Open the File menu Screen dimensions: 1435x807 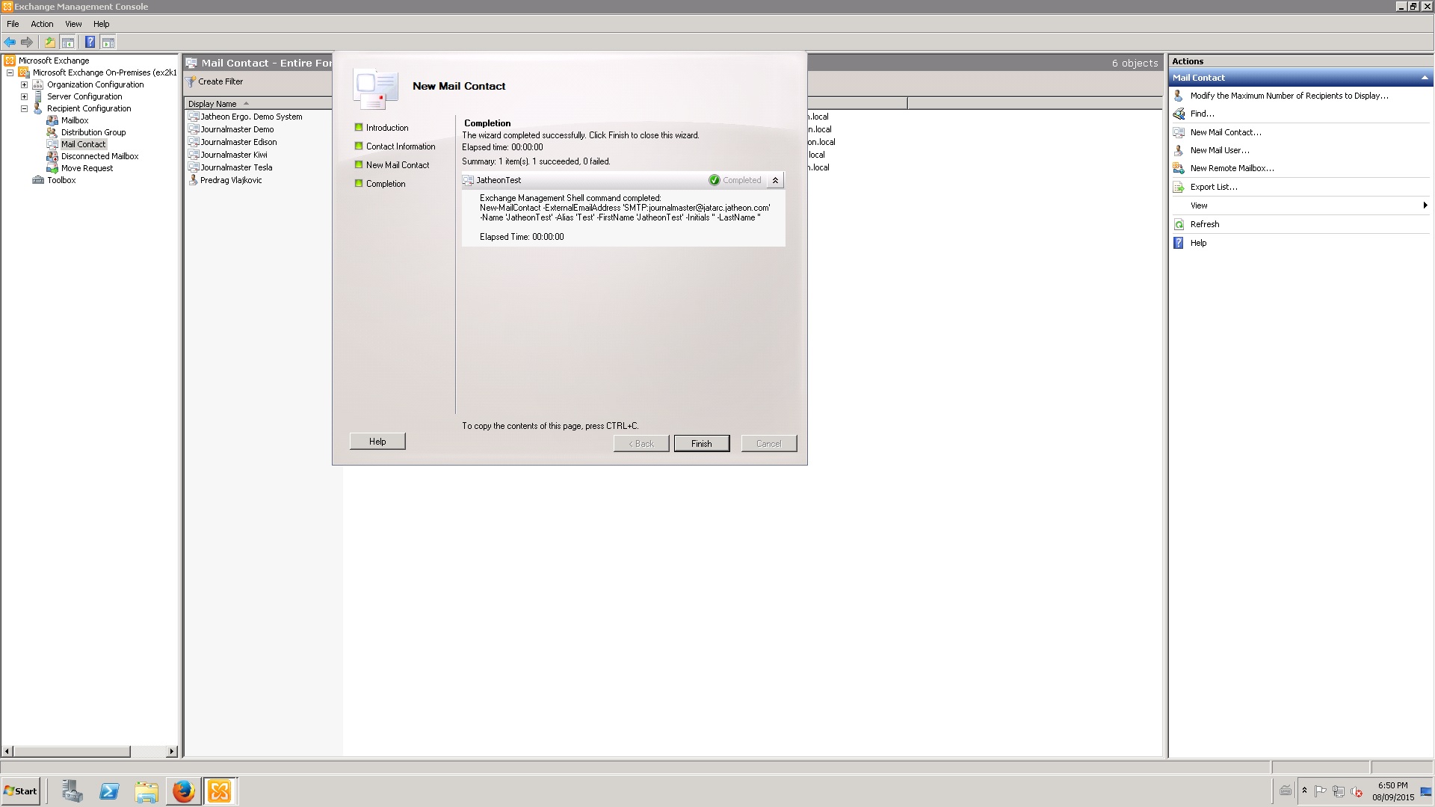tap(13, 24)
